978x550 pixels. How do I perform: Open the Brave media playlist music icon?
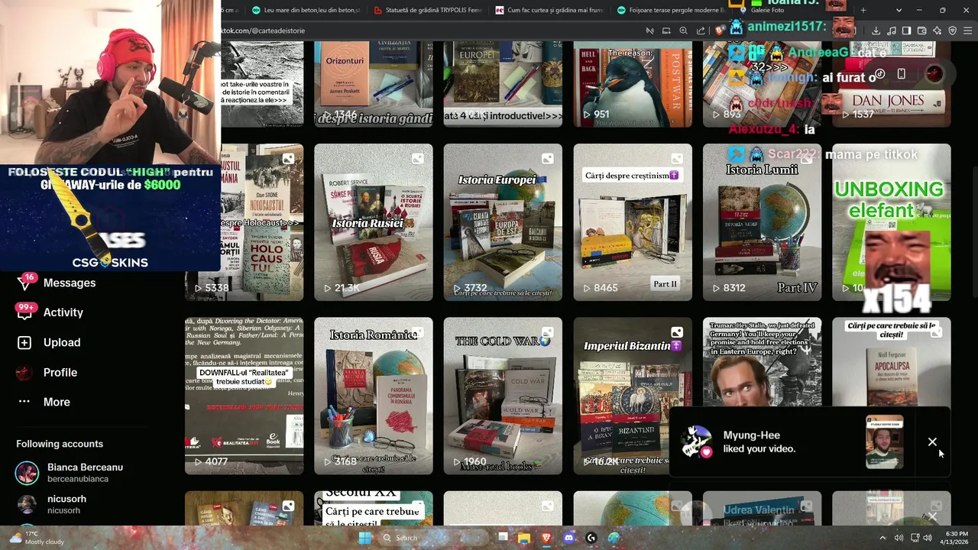[x=891, y=31]
